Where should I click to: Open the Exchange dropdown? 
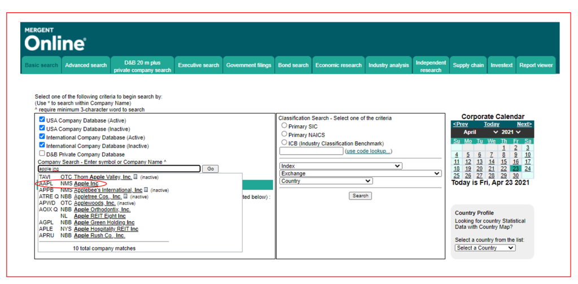[361, 173]
